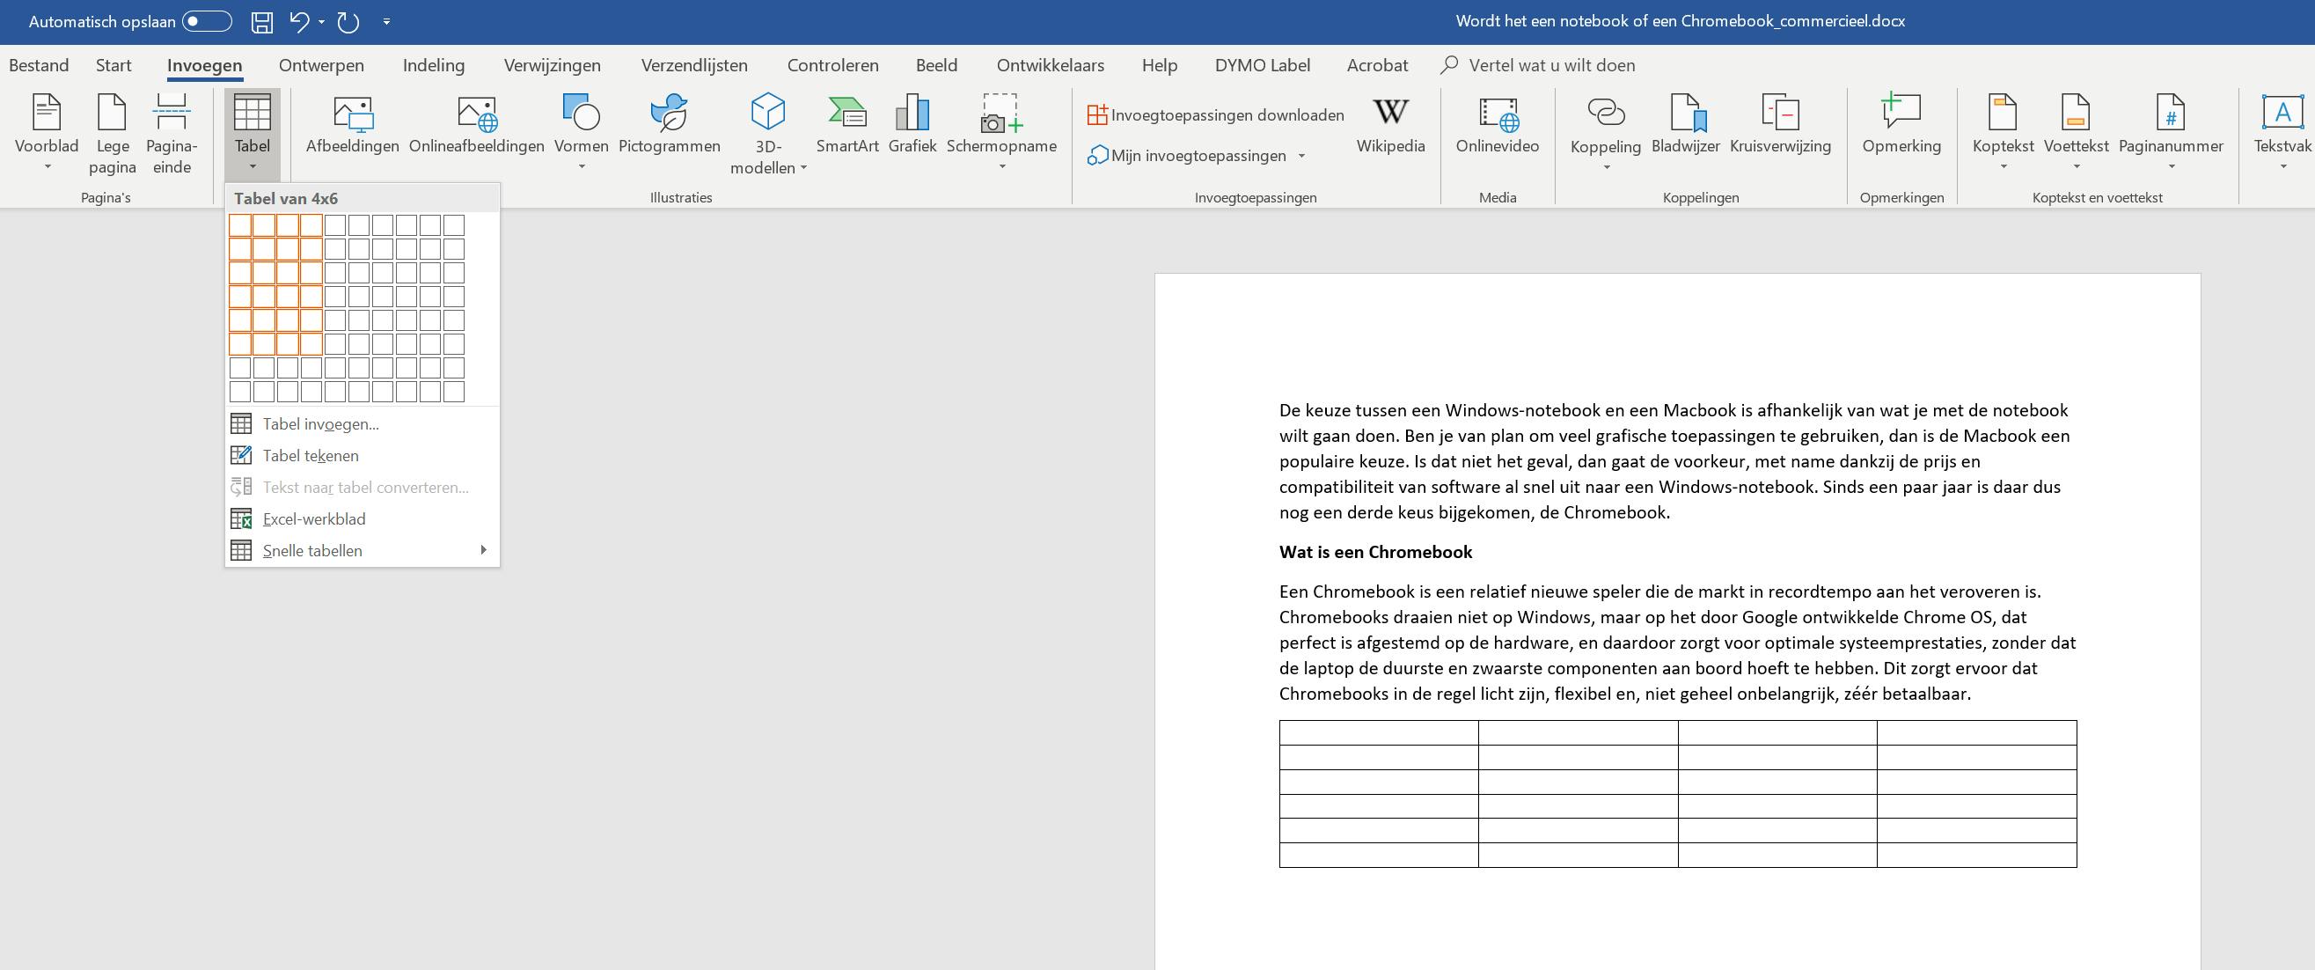Click Invoegtoepassingen downloaden button
Screen dimensions: 2315x970
(1215, 115)
